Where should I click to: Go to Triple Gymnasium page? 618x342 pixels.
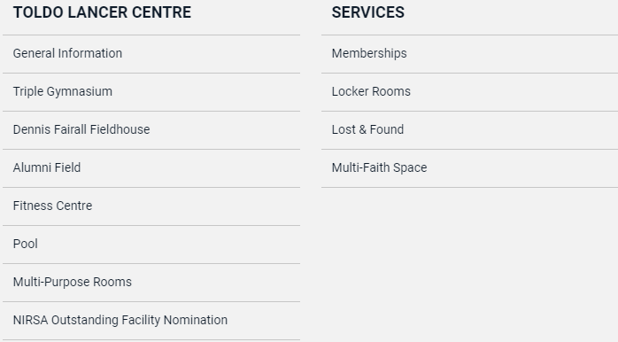click(63, 91)
